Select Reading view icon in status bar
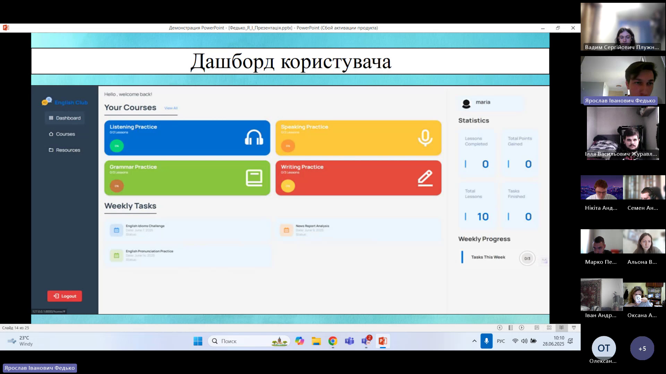 coord(561,328)
